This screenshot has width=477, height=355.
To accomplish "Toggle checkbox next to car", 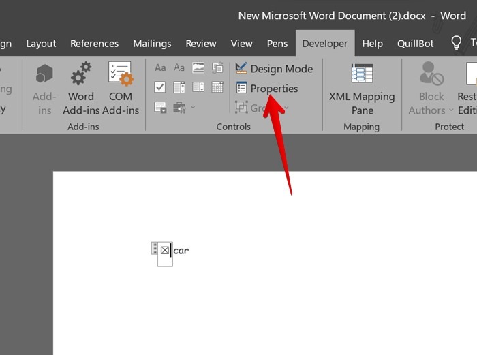I will 165,250.
